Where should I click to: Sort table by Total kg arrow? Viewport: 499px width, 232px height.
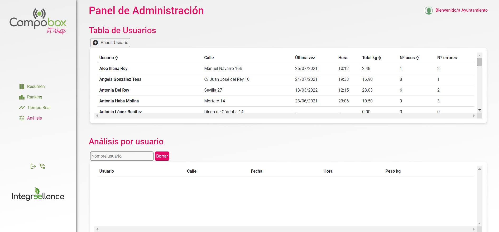pyautogui.click(x=380, y=58)
